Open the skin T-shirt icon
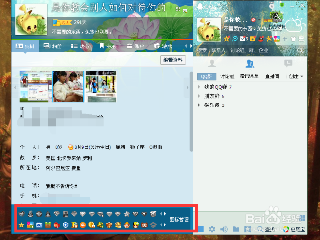320x240 pixels. click(x=293, y=39)
